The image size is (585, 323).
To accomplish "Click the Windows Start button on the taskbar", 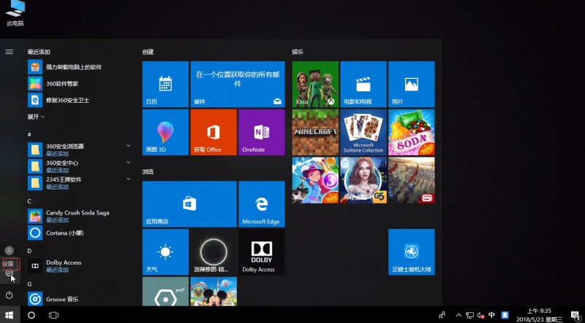I will 10,315.
